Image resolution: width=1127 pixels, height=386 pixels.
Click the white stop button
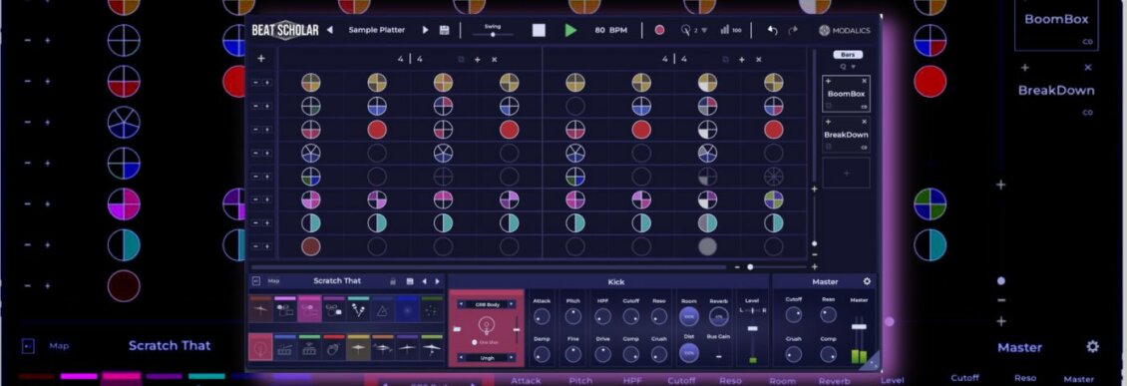539,30
